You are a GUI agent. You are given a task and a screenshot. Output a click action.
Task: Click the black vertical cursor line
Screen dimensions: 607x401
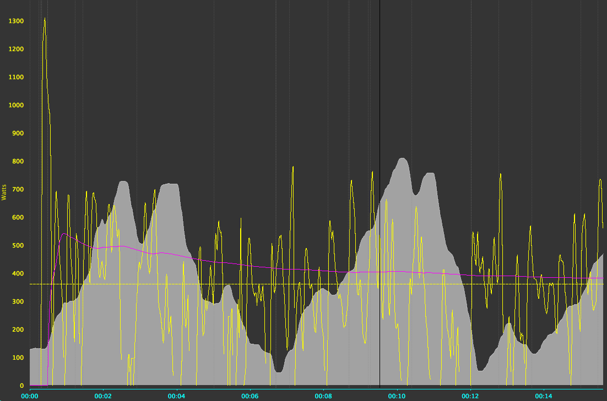click(x=380, y=138)
